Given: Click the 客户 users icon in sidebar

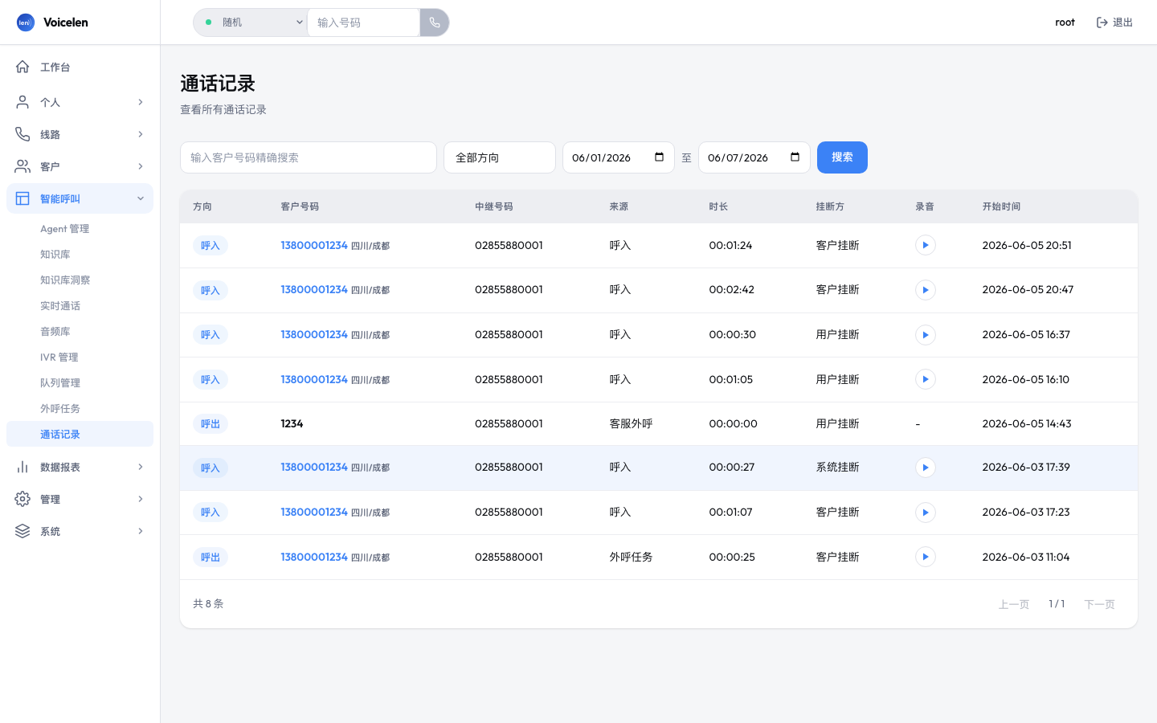Looking at the screenshot, I should 22,166.
